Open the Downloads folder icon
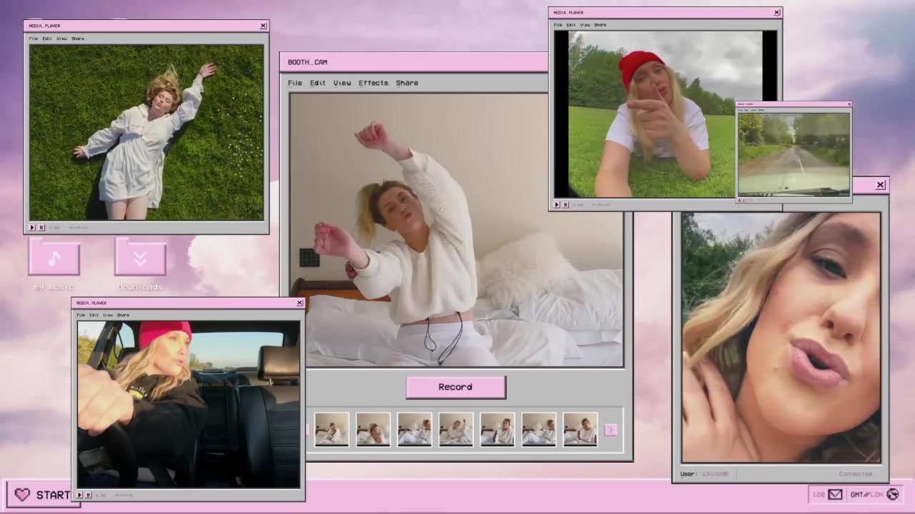915x514 pixels. point(140,258)
